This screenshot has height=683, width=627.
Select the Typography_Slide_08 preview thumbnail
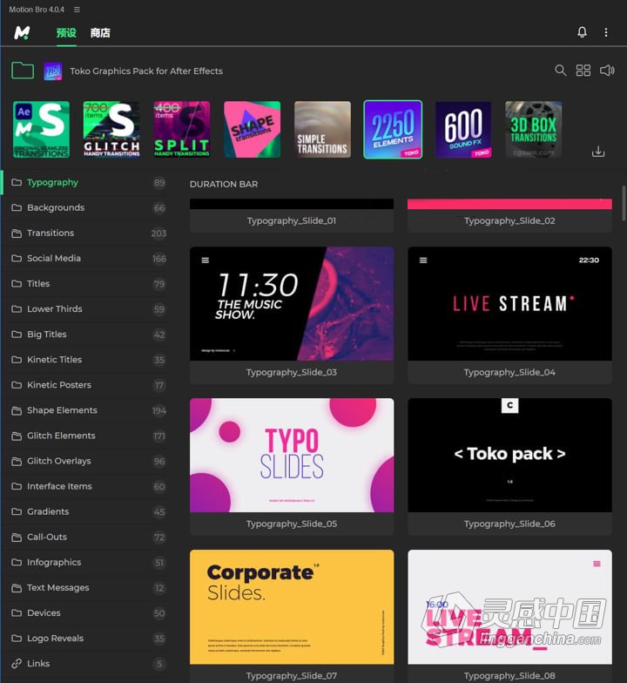(x=510, y=606)
